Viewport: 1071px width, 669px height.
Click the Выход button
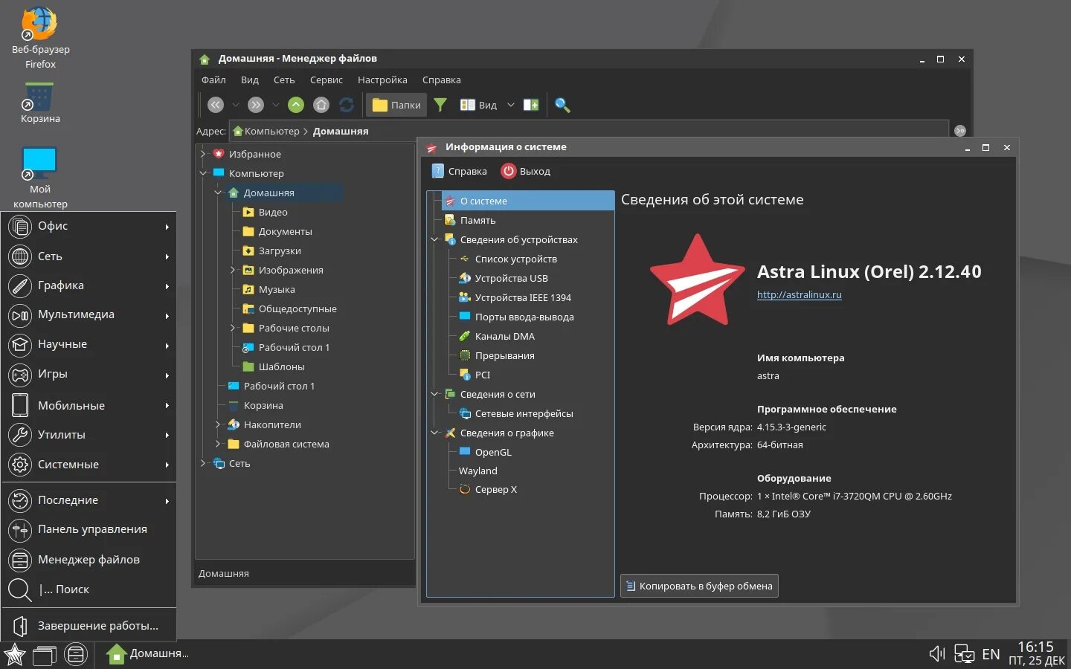click(526, 171)
